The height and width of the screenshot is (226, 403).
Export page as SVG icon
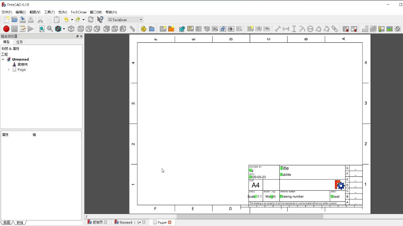coord(346,29)
